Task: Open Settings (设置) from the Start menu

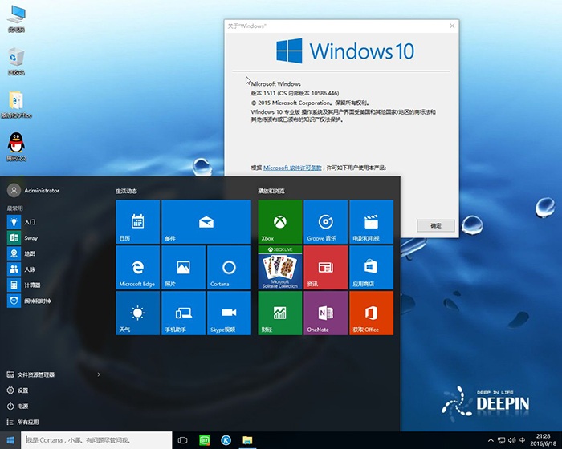Action: [22, 390]
